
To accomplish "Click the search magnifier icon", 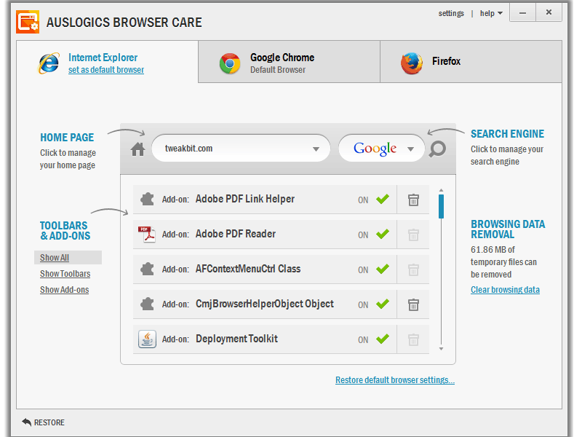I will [437, 149].
